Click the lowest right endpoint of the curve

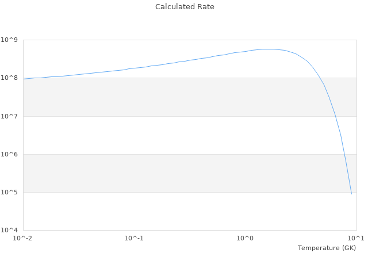[351, 194]
